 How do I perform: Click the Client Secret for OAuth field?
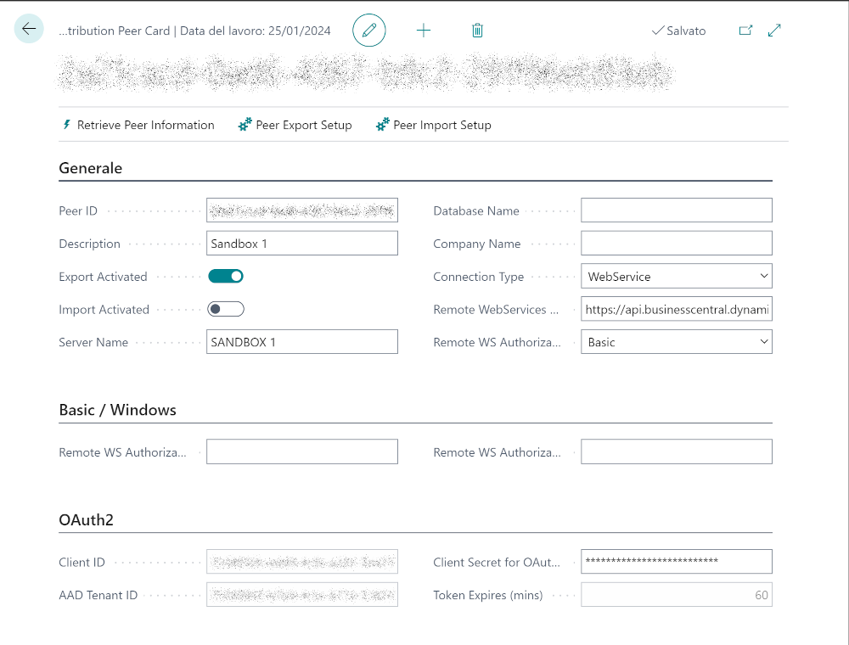(677, 562)
